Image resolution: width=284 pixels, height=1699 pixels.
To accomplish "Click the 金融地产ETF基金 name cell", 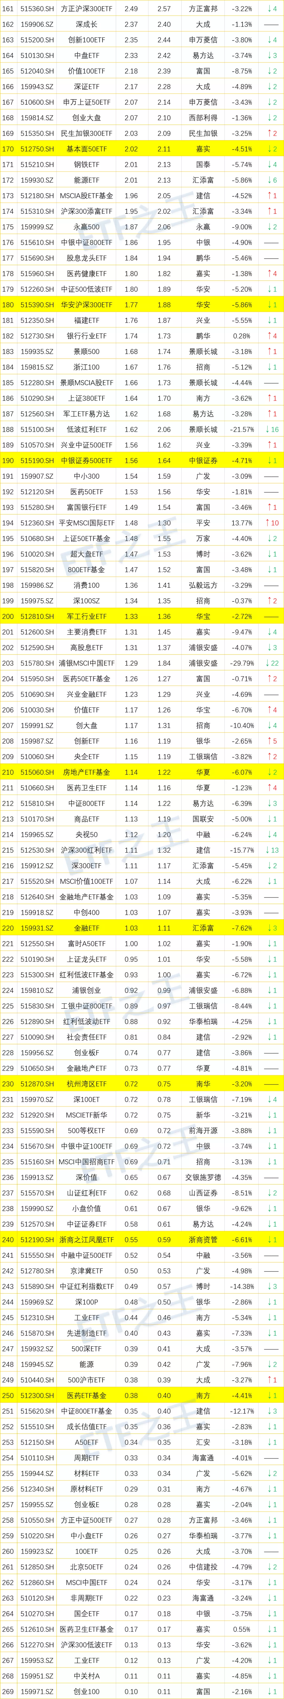I will coord(86,897).
